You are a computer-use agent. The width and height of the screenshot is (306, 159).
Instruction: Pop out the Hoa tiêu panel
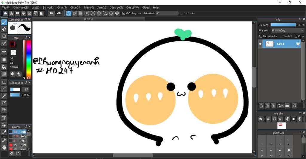point(300,113)
